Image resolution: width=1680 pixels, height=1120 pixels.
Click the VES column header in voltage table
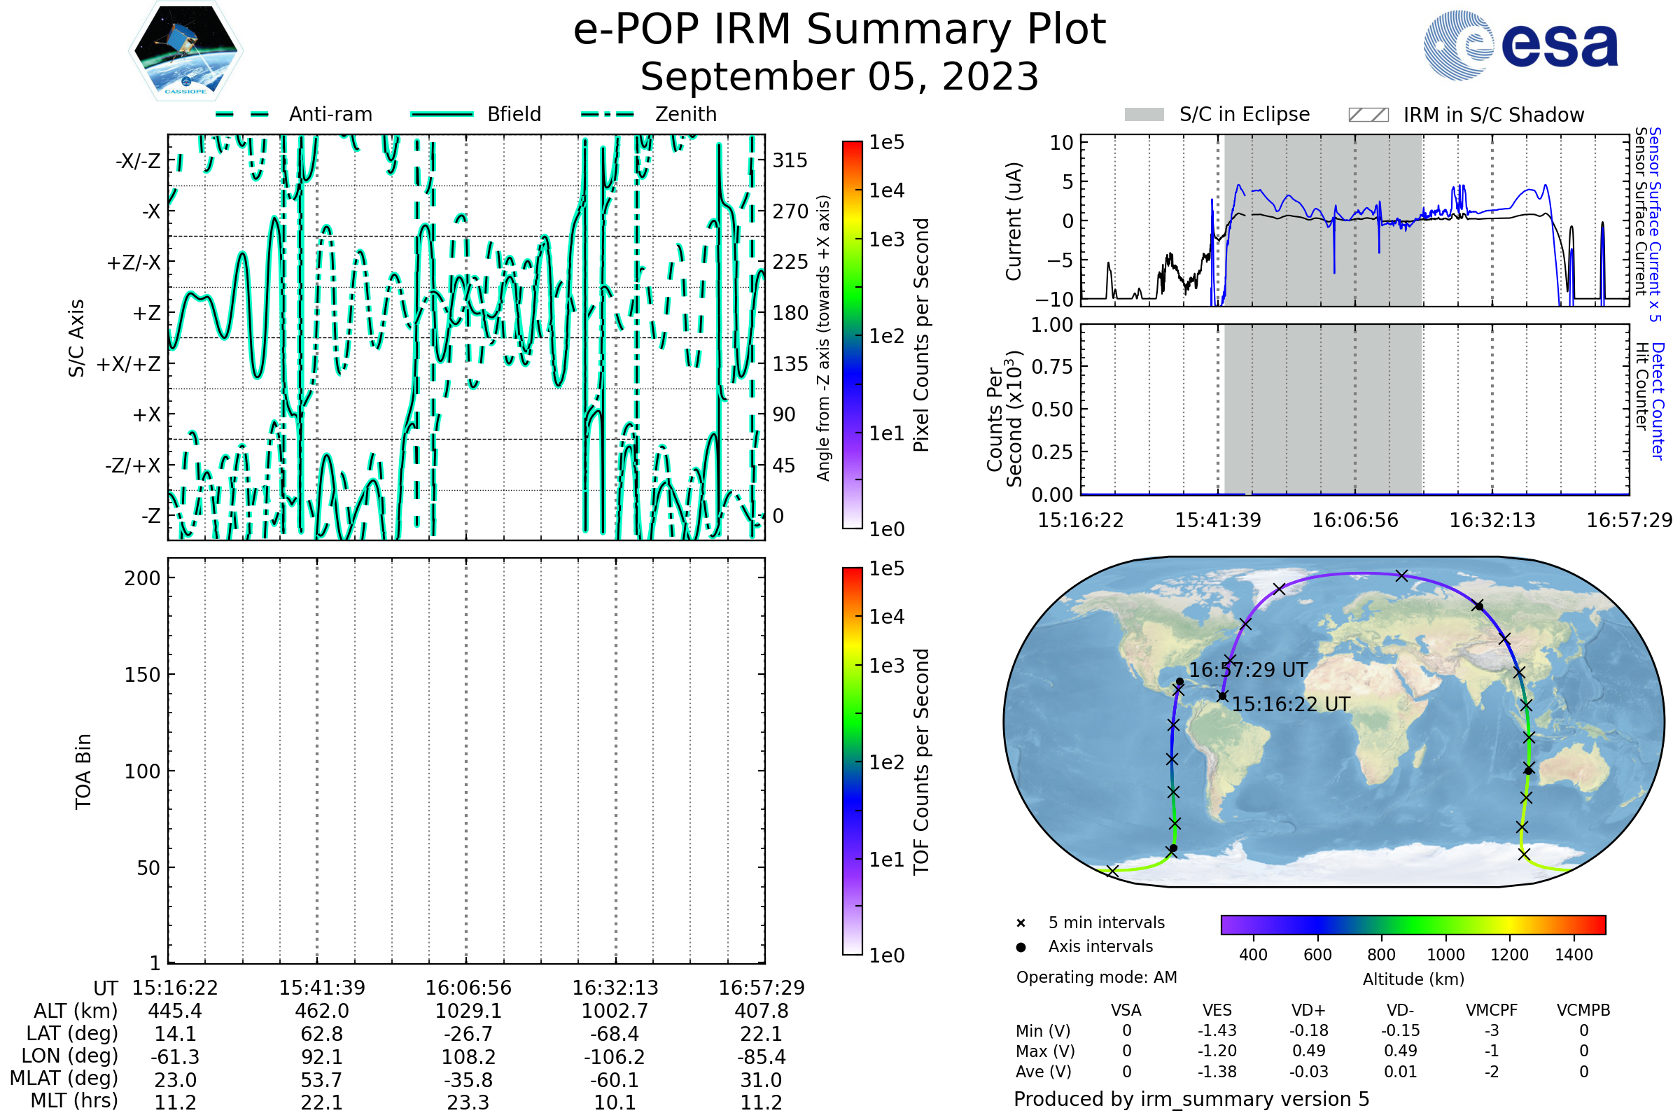click(1217, 1010)
